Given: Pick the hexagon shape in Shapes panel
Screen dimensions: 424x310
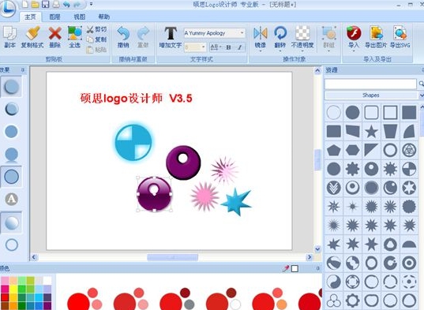Looking at the screenshot, I should tap(353, 150).
